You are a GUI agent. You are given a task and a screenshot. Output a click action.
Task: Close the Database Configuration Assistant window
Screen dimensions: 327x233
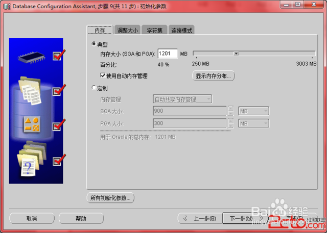pyautogui.click(x=313, y=5)
